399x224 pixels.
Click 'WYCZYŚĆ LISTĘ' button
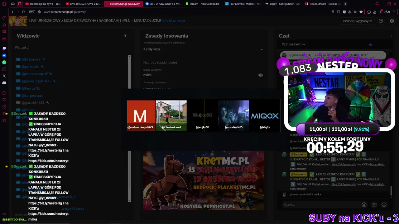pyautogui.click(x=73, y=209)
